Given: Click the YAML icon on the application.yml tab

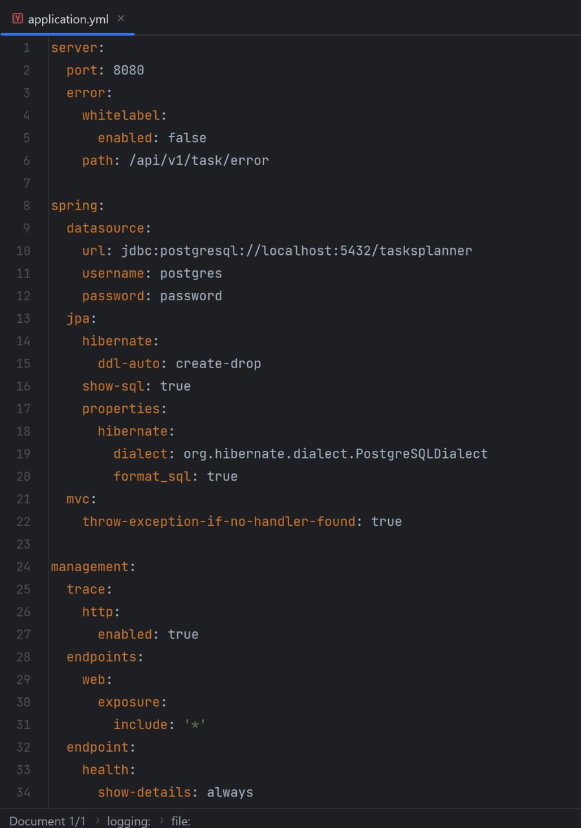Looking at the screenshot, I should click(17, 19).
